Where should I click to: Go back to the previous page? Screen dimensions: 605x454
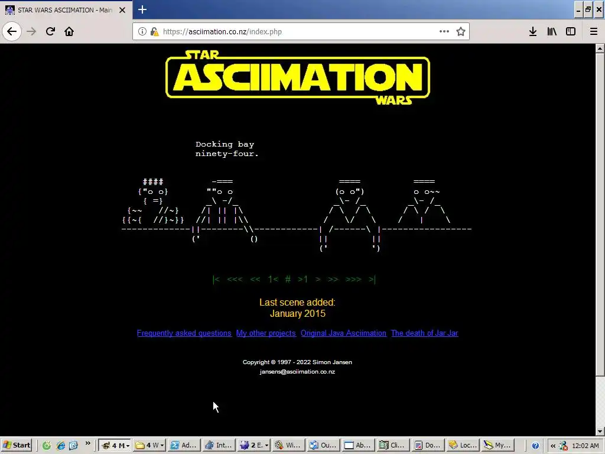[x=12, y=31]
